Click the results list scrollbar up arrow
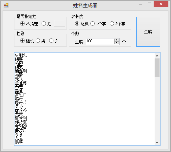Viewport: 171px width, 152px height. 157,56
